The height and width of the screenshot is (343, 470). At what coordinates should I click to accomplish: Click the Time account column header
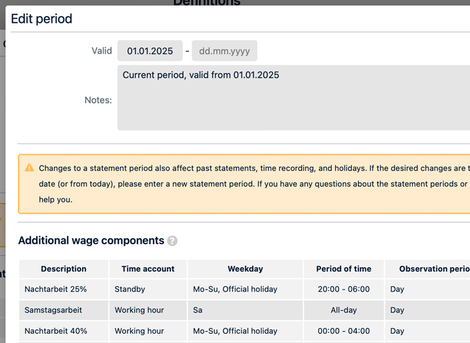point(148,269)
